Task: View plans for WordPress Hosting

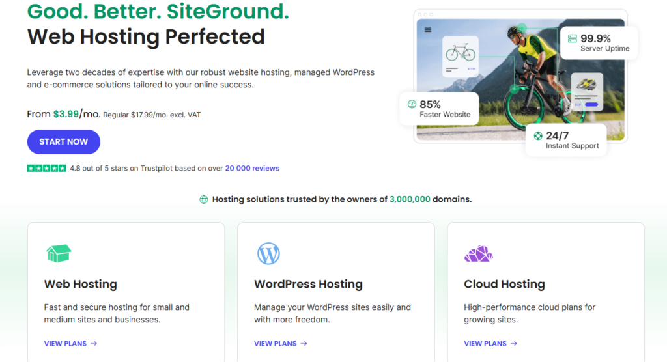Action: pyautogui.click(x=280, y=343)
